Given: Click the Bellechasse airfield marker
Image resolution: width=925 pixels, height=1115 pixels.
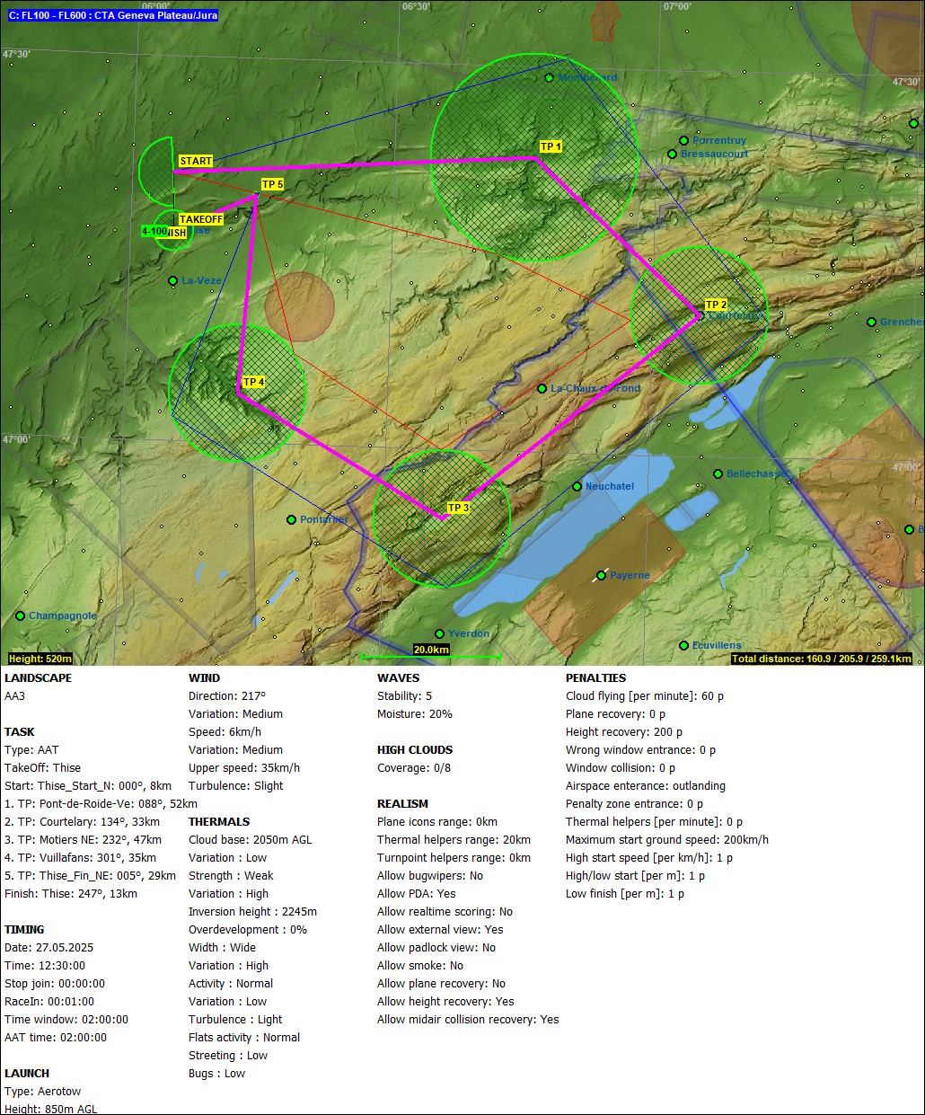Looking at the screenshot, I should click(x=718, y=474).
